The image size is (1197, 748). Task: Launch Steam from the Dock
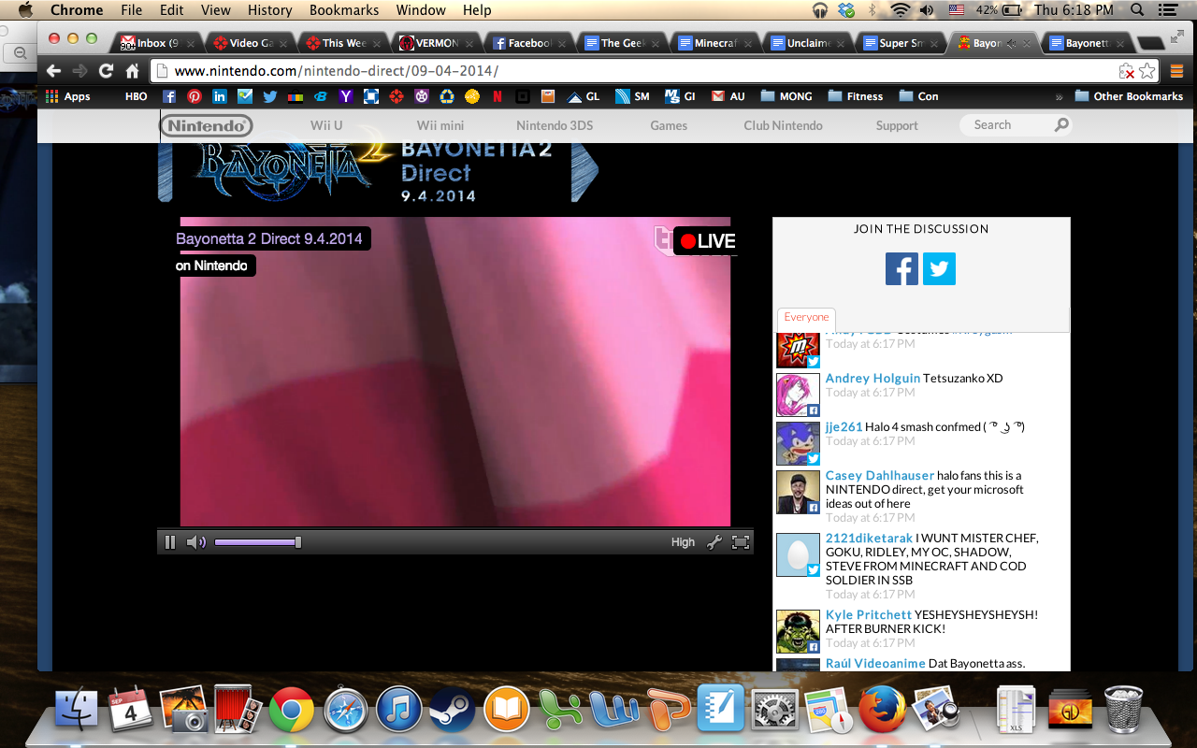(453, 711)
